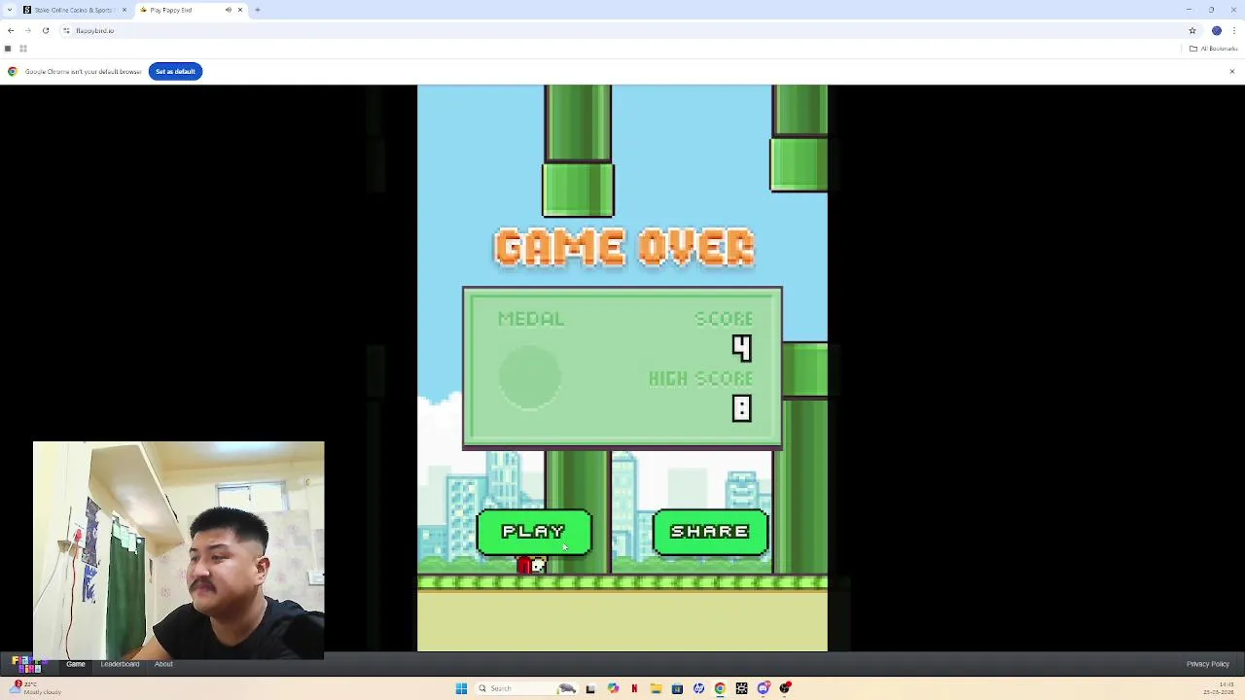Go back with browser back arrow
The width and height of the screenshot is (1245, 700).
pyautogui.click(x=11, y=30)
